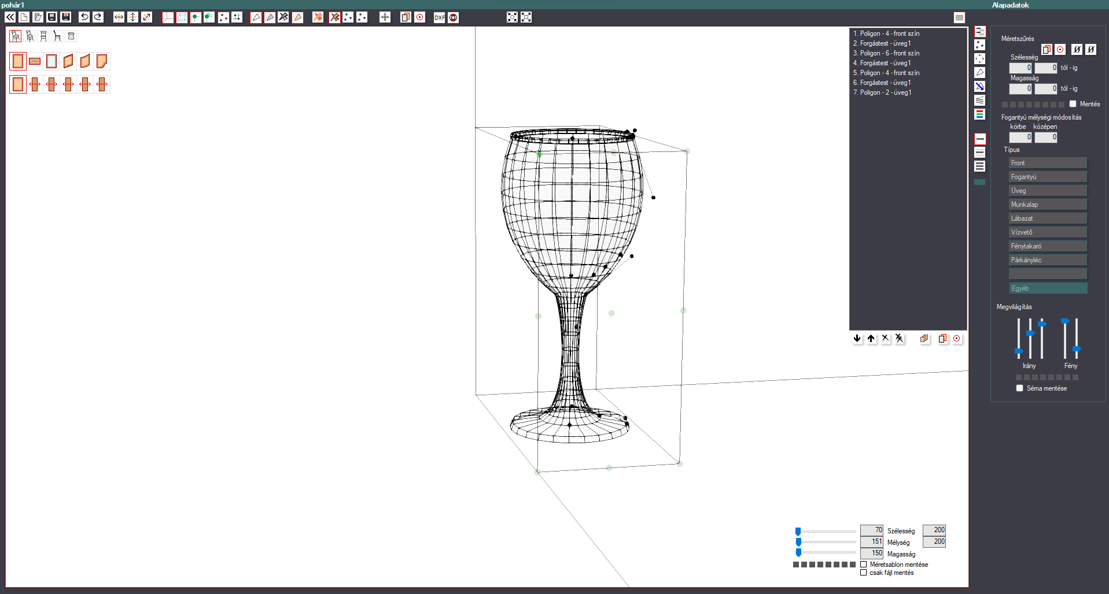Select horizontal resize arrow tool
This screenshot has width=1109, height=594.
(119, 17)
